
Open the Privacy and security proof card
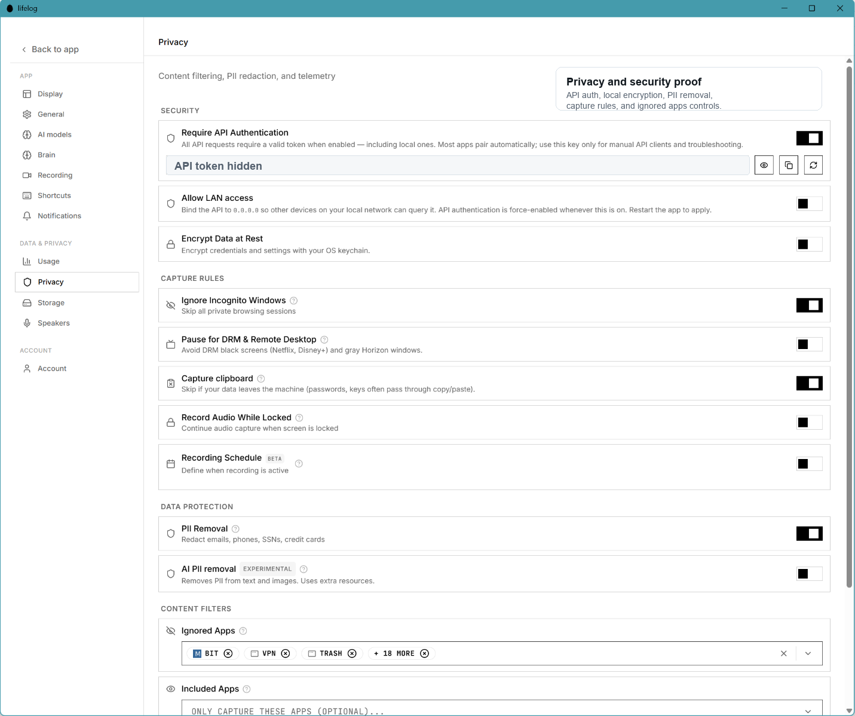(689, 89)
